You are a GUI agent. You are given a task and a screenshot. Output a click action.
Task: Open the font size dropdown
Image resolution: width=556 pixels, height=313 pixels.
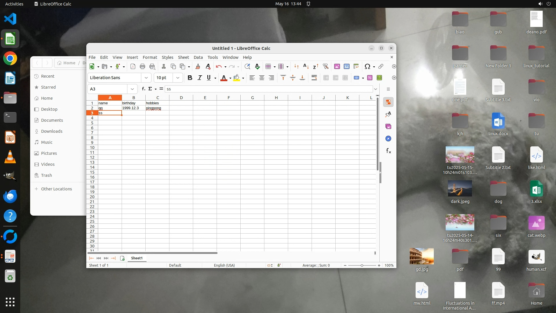[x=178, y=78]
